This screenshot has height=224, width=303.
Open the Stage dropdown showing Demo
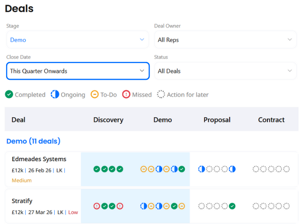tap(77, 40)
